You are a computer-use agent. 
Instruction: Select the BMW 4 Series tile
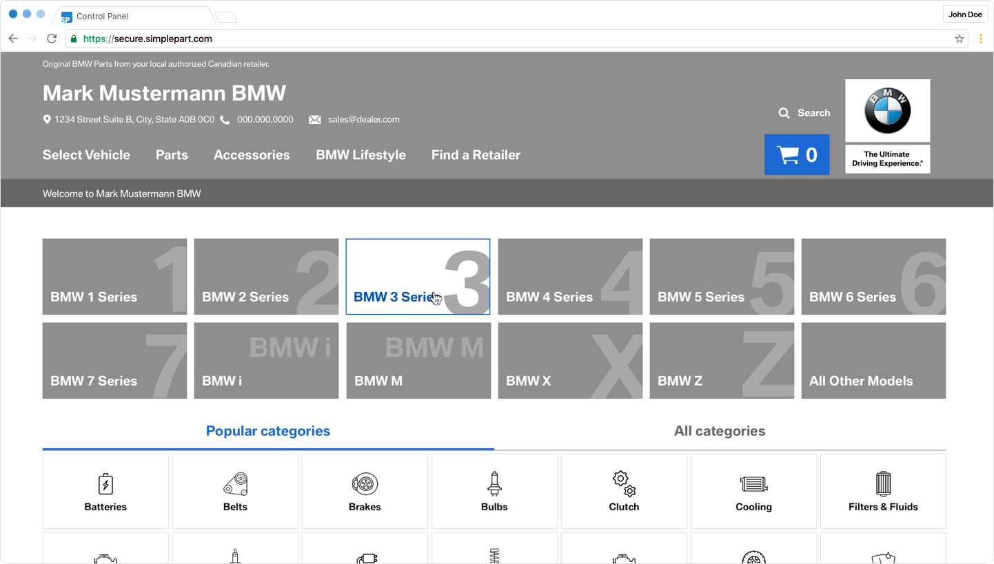[x=570, y=277]
